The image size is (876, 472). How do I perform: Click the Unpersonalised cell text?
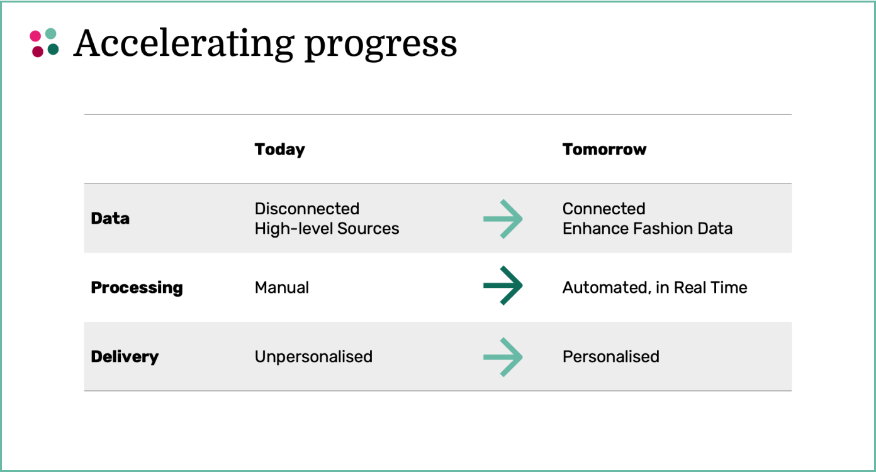313,357
